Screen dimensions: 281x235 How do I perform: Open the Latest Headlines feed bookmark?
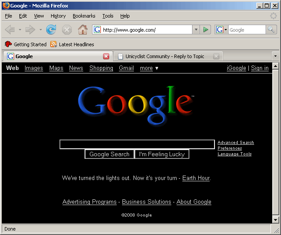(x=72, y=44)
